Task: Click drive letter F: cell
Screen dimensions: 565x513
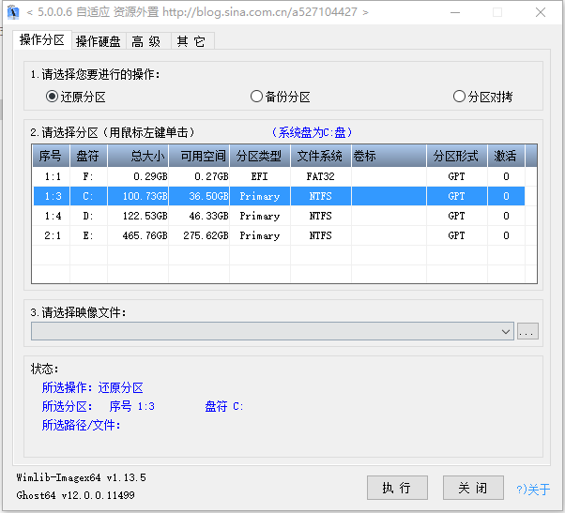Action: [88, 176]
